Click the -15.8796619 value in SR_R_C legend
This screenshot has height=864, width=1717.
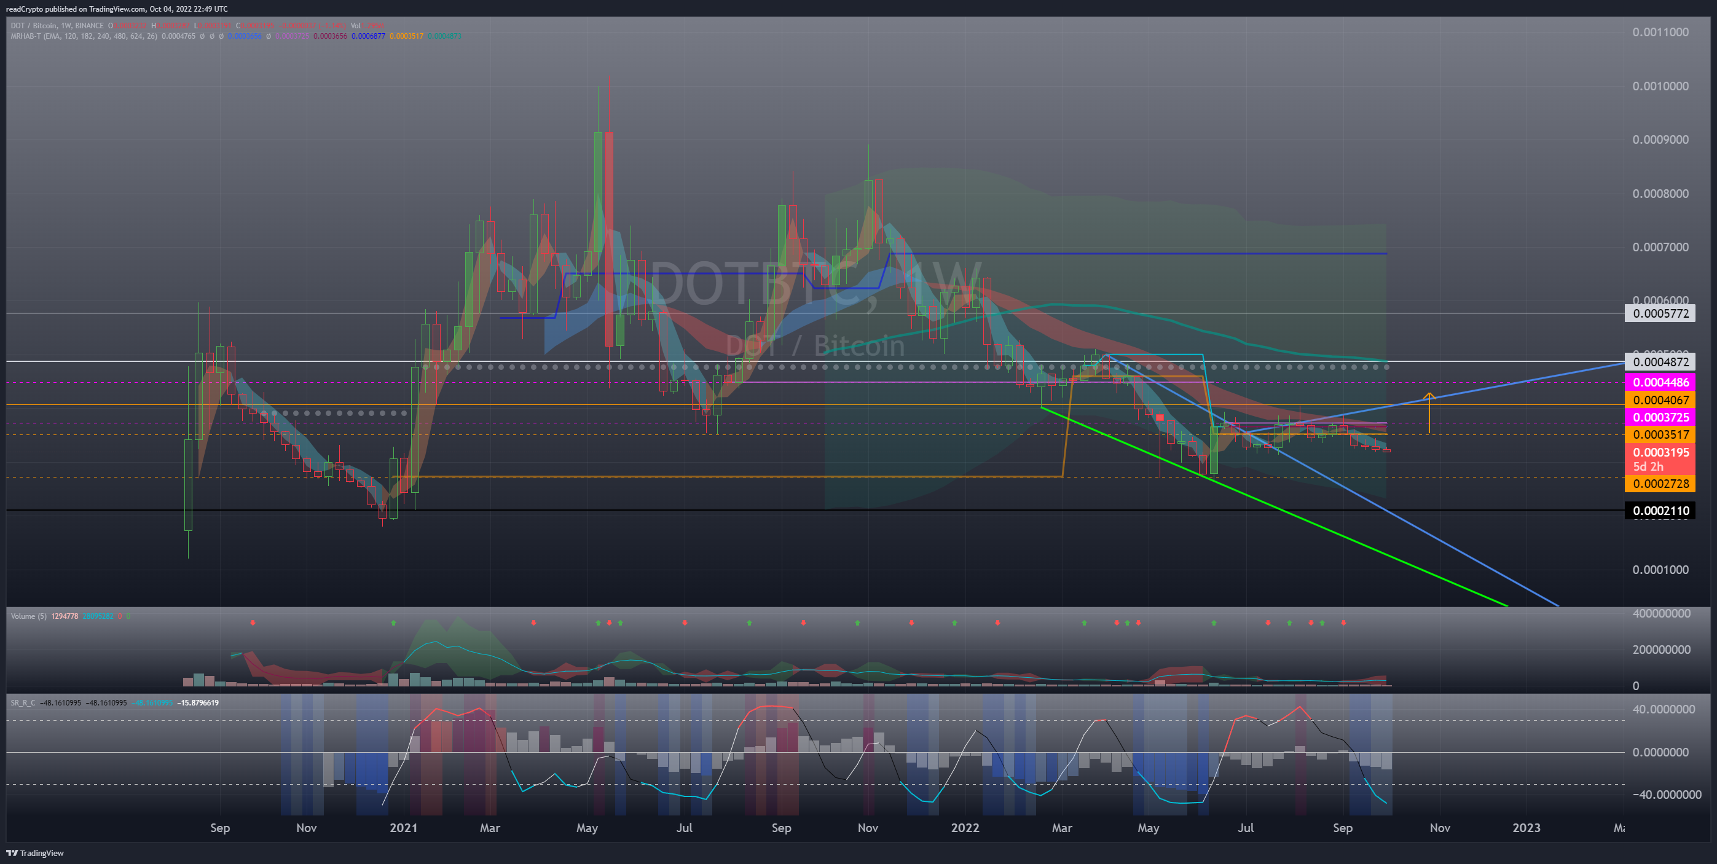click(x=198, y=702)
